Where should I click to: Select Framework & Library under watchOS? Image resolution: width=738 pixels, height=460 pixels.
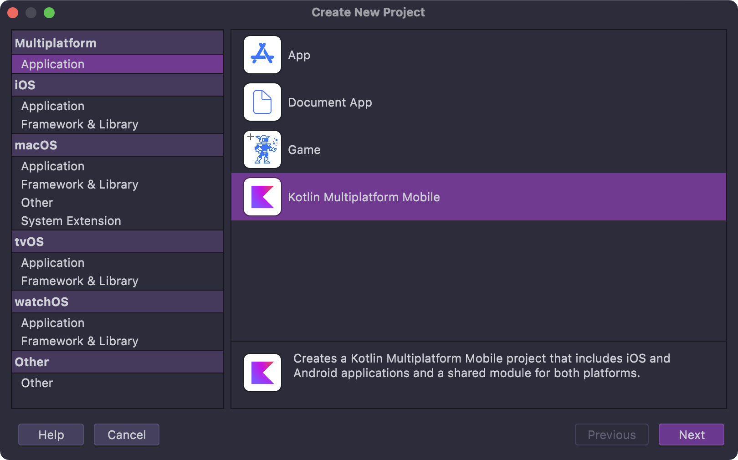118,341
